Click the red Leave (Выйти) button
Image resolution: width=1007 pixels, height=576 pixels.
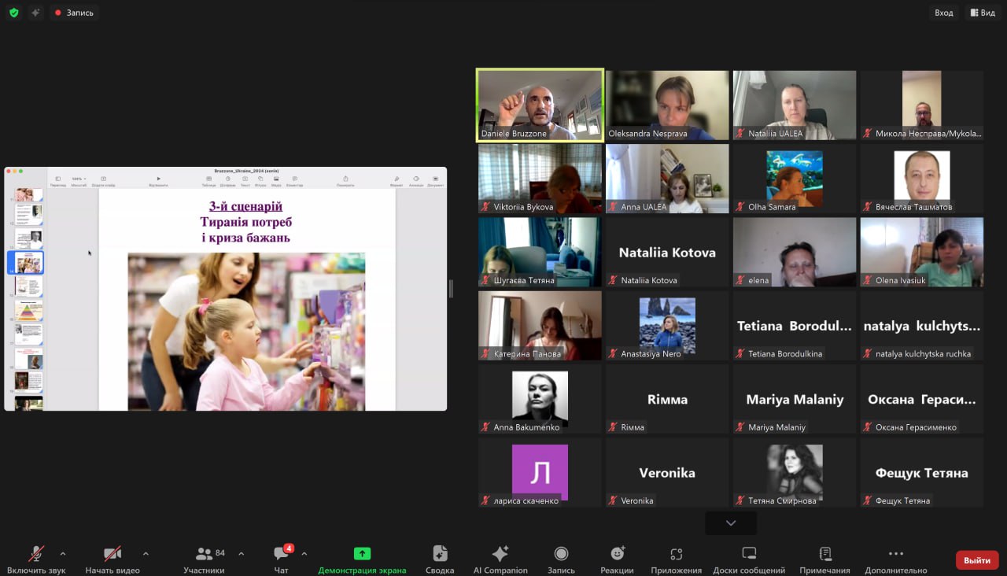click(x=976, y=560)
